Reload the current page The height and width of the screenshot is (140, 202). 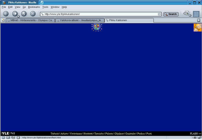24,14
